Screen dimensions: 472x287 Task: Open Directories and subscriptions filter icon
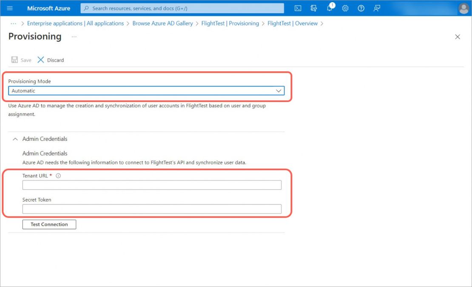pyautogui.click(x=314, y=8)
